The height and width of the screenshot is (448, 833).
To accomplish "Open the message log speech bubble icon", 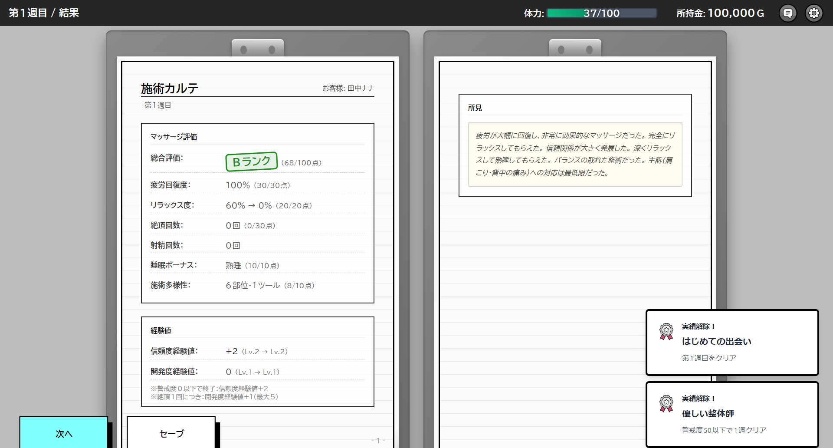I will [788, 13].
